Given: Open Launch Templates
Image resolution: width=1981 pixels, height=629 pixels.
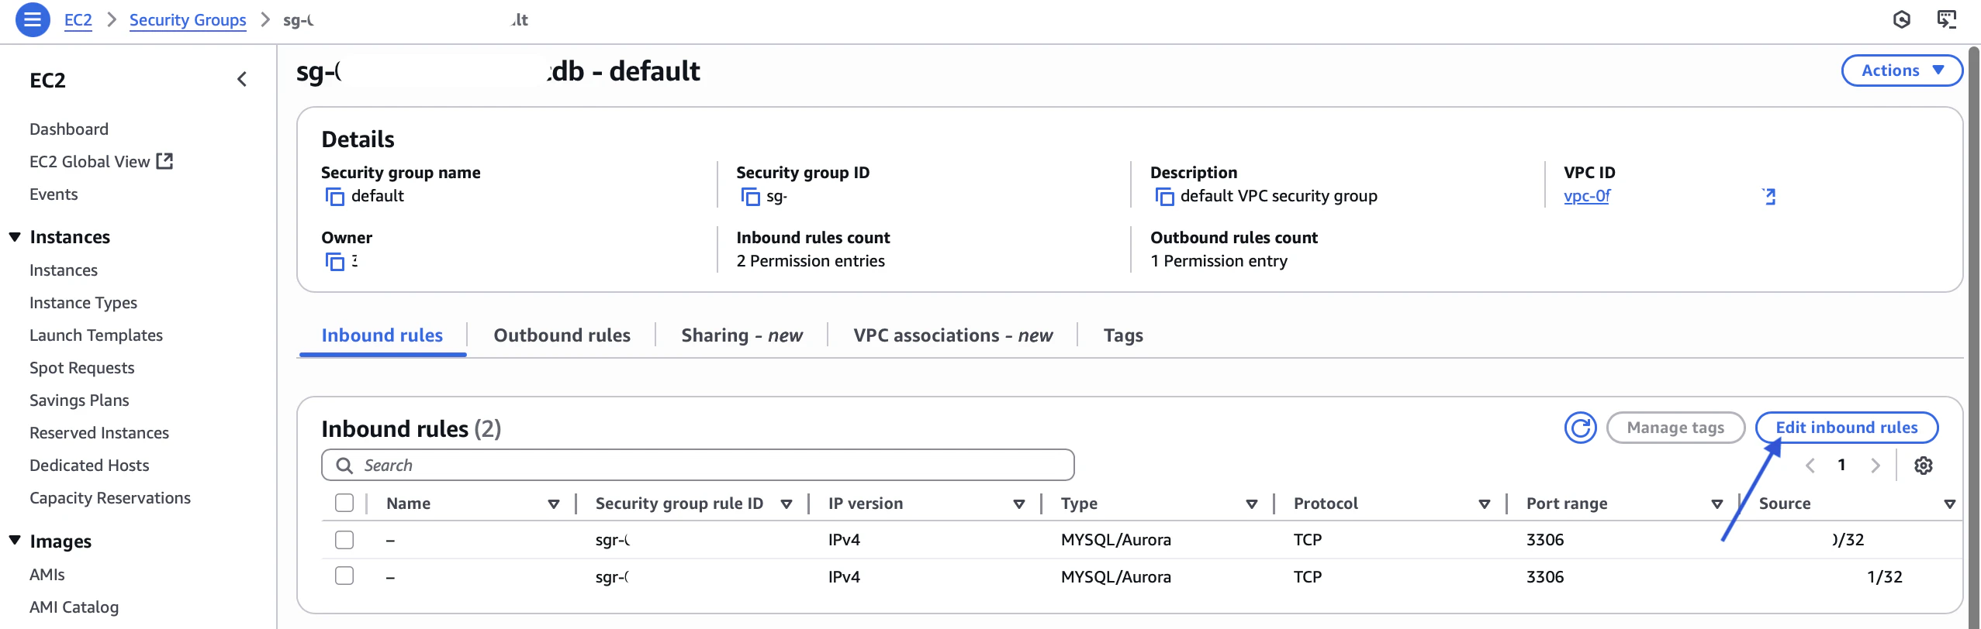Looking at the screenshot, I should point(96,335).
